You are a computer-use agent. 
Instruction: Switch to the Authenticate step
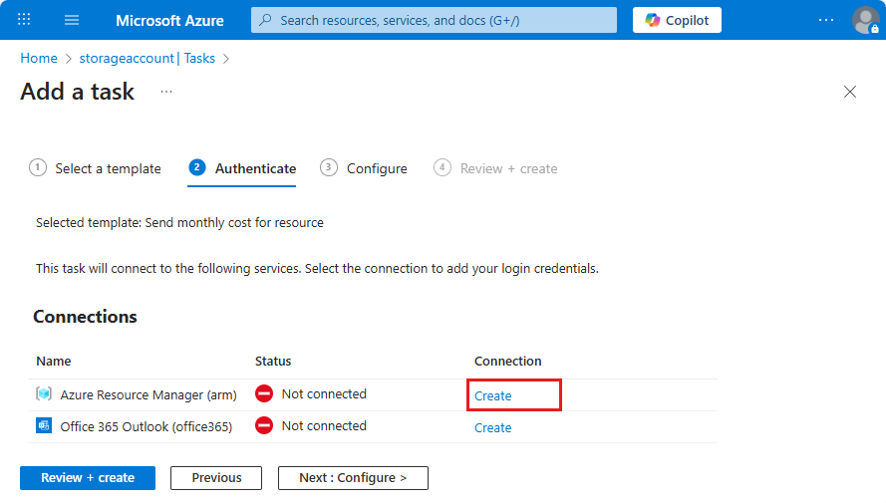(x=243, y=168)
